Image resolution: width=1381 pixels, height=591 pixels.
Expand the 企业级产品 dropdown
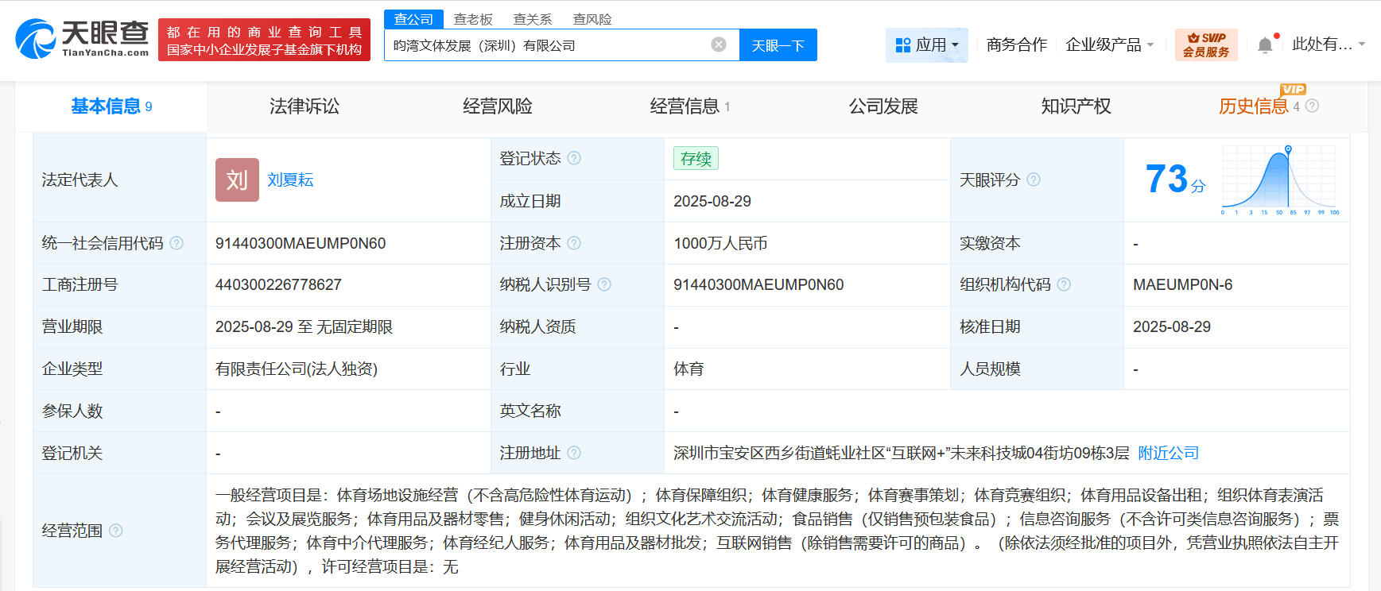1109,45
